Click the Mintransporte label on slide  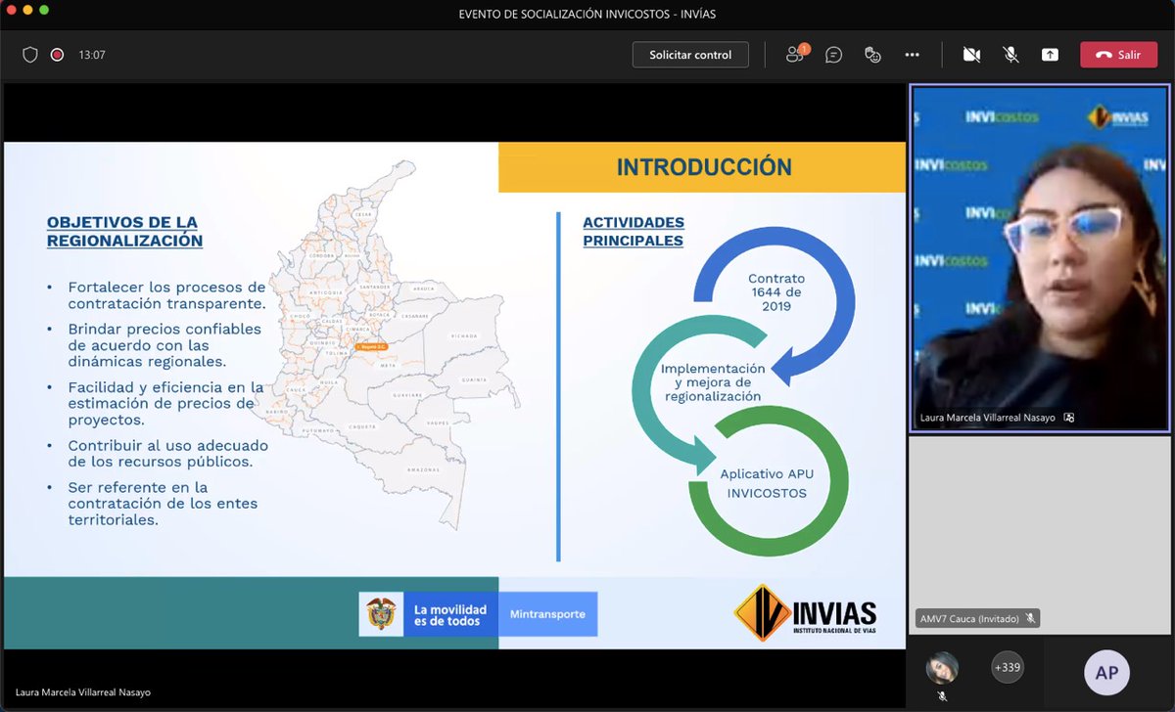pyautogui.click(x=547, y=614)
